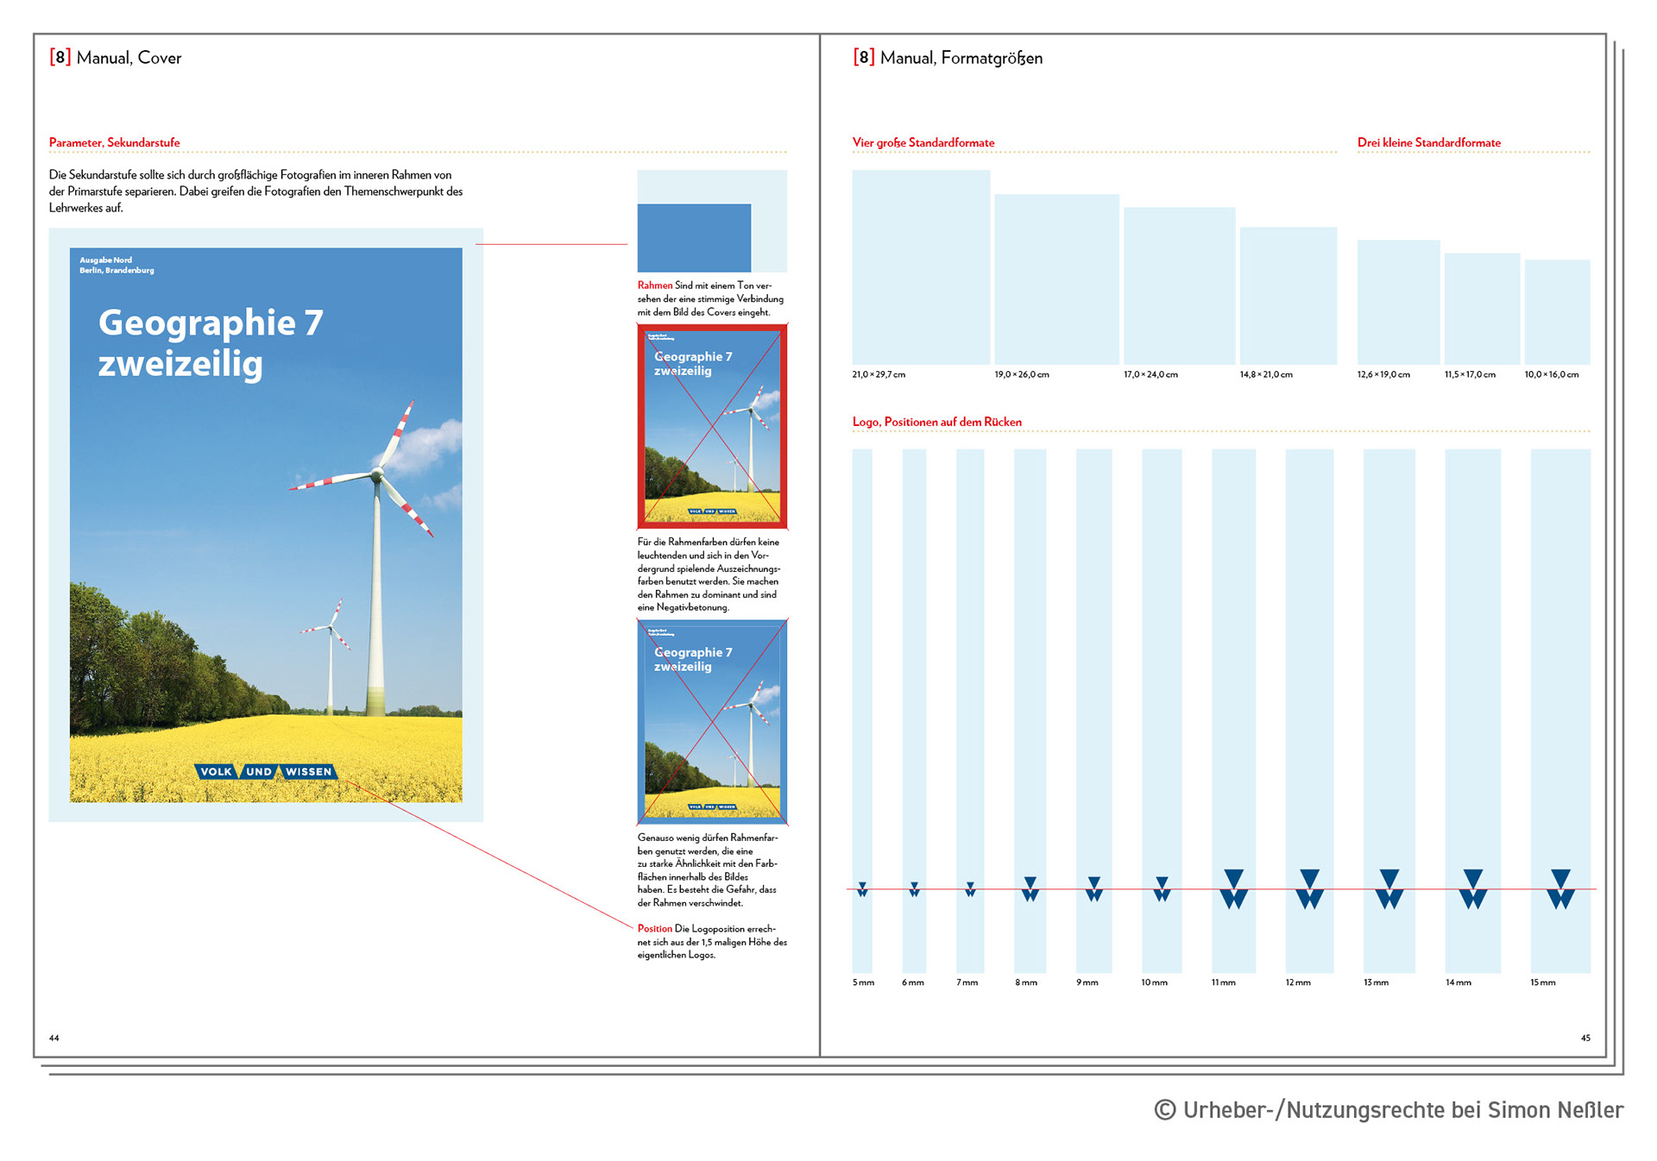The height and width of the screenshot is (1161, 1657).
Task: Click the '15 mm' spine label
Action: (1542, 982)
